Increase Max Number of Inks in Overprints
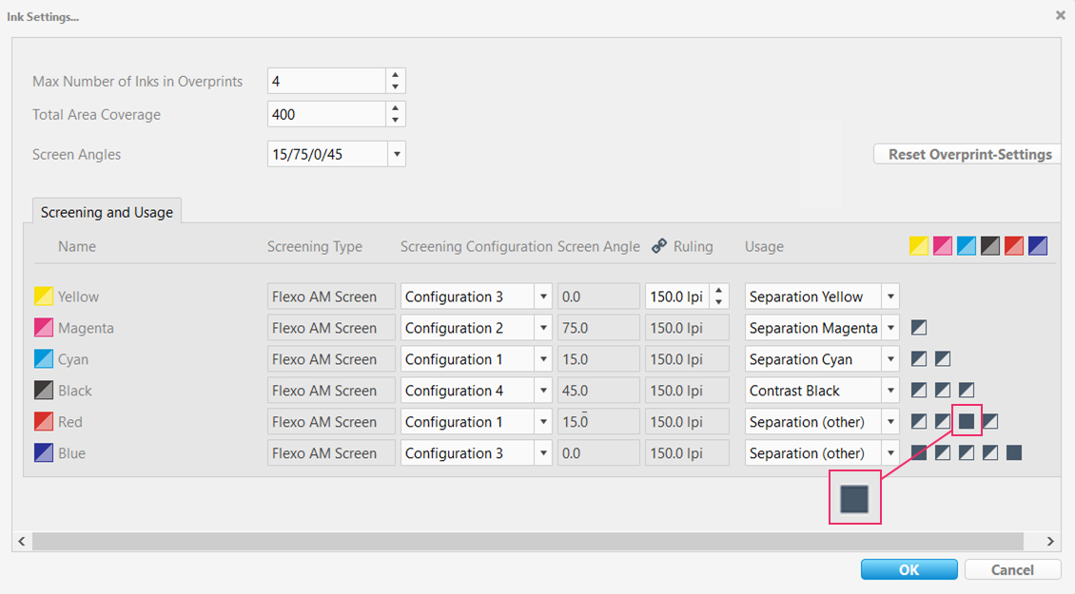Screen dimensions: 1075x594 tap(396, 75)
